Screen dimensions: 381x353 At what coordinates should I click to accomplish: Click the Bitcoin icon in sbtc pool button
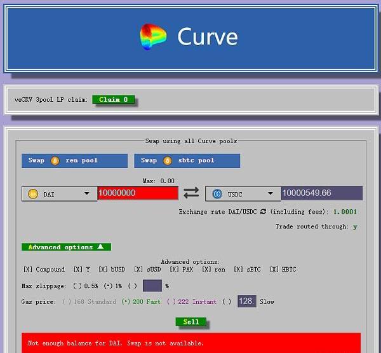(x=168, y=160)
